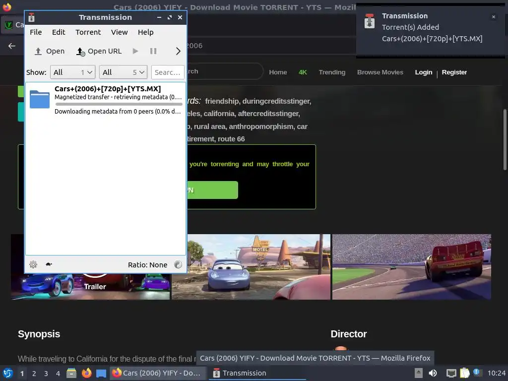The width and height of the screenshot is (508, 381).
Task: Open the Trending link on YTS
Action: [332, 72]
